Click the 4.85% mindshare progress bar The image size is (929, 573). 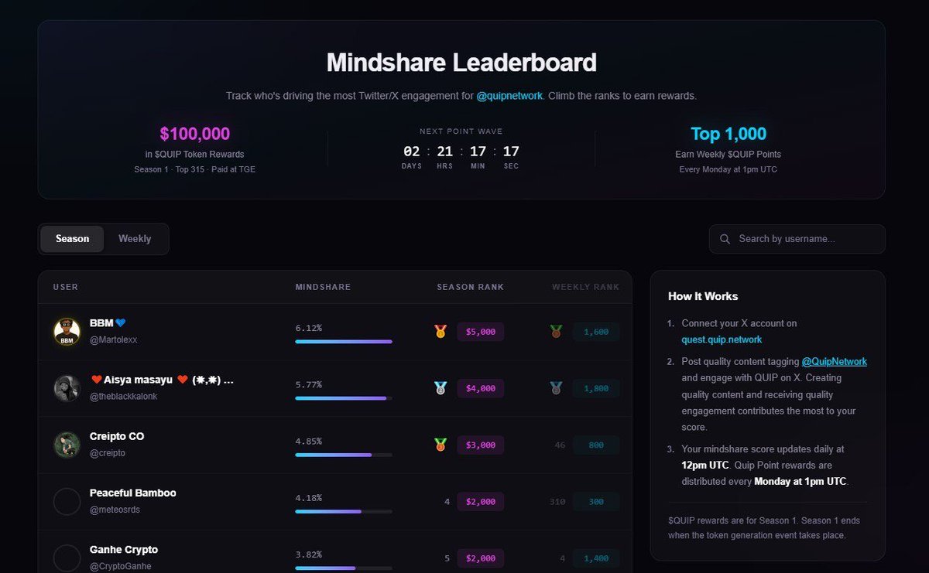click(x=344, y=455)
